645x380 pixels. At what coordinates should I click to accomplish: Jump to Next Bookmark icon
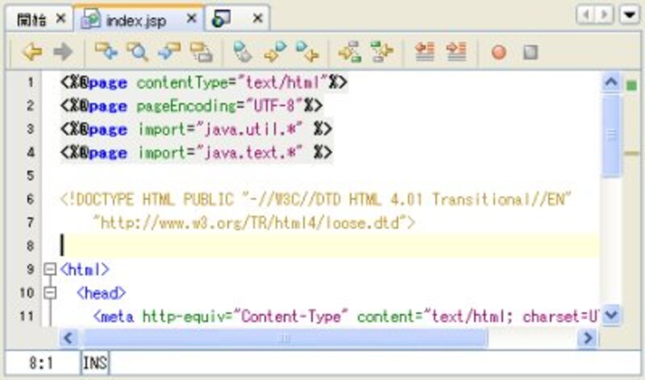point(276,52)
